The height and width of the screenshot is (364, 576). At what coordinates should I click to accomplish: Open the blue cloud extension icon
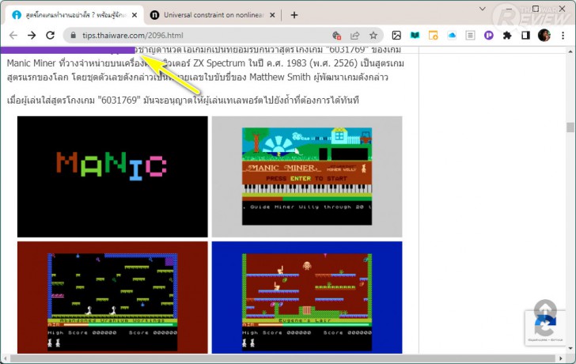[452, 36]
